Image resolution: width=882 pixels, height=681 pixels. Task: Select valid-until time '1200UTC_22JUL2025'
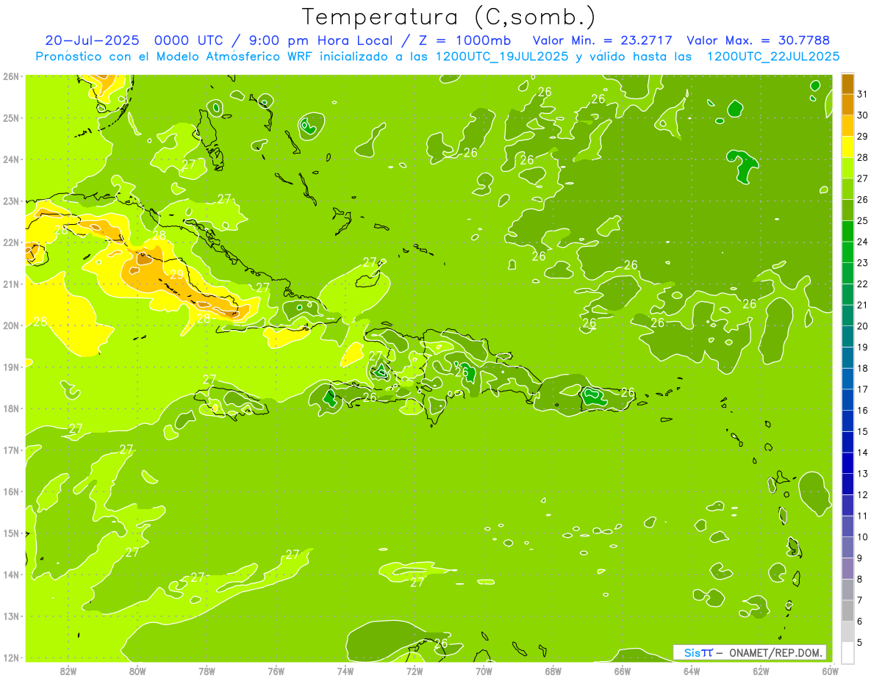(773, 57)
